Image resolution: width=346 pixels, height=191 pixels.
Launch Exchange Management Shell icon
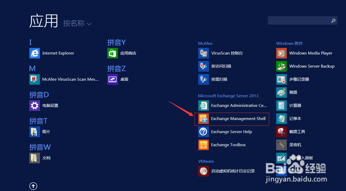tap(203, 119)
